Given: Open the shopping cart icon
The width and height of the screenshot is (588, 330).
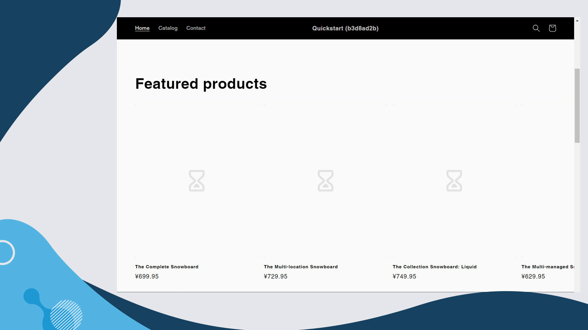Looking at the screenshot, I should [552, 28].
